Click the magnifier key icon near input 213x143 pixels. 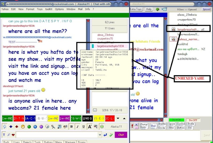[9, 135]
